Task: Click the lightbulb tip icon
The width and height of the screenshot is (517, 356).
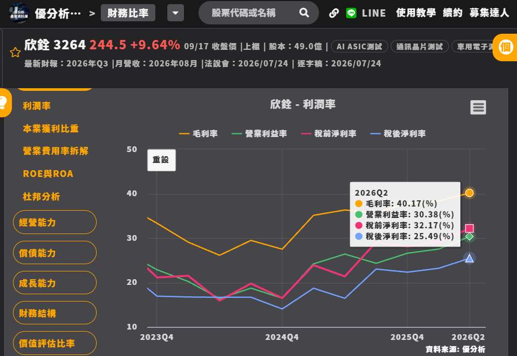Action: [3, 102]
